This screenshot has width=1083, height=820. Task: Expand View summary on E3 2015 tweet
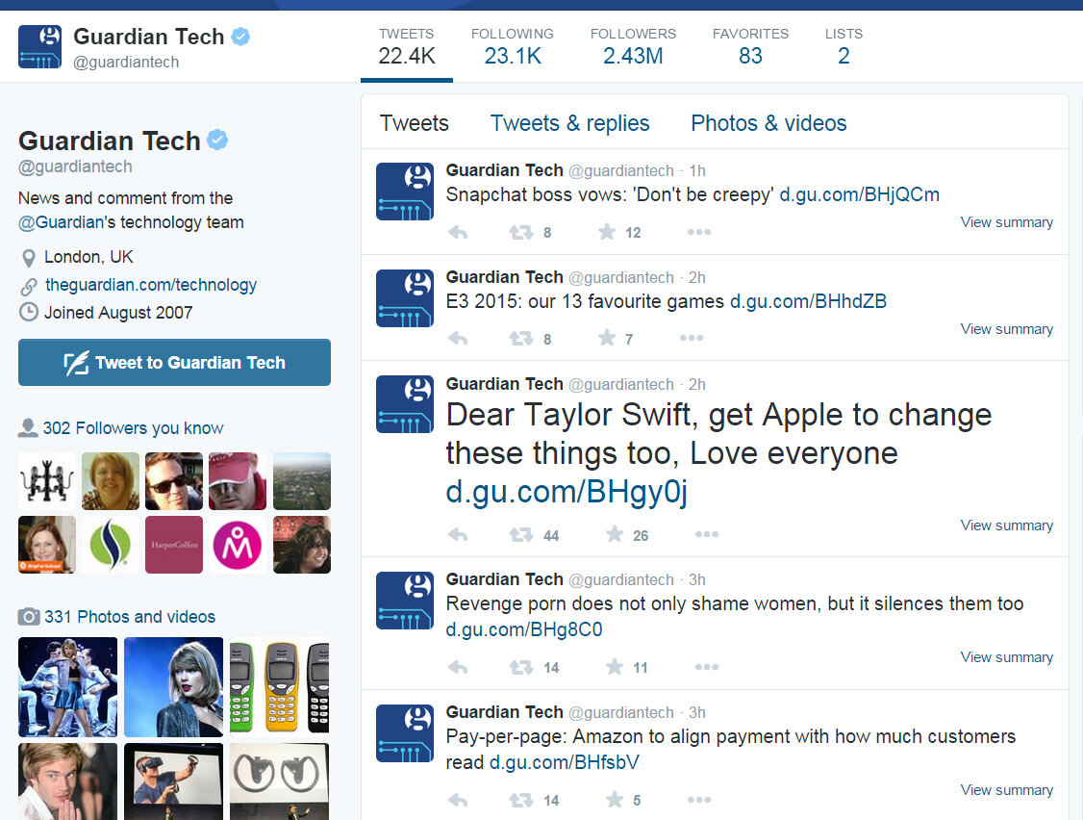[x=1006, y=329]
